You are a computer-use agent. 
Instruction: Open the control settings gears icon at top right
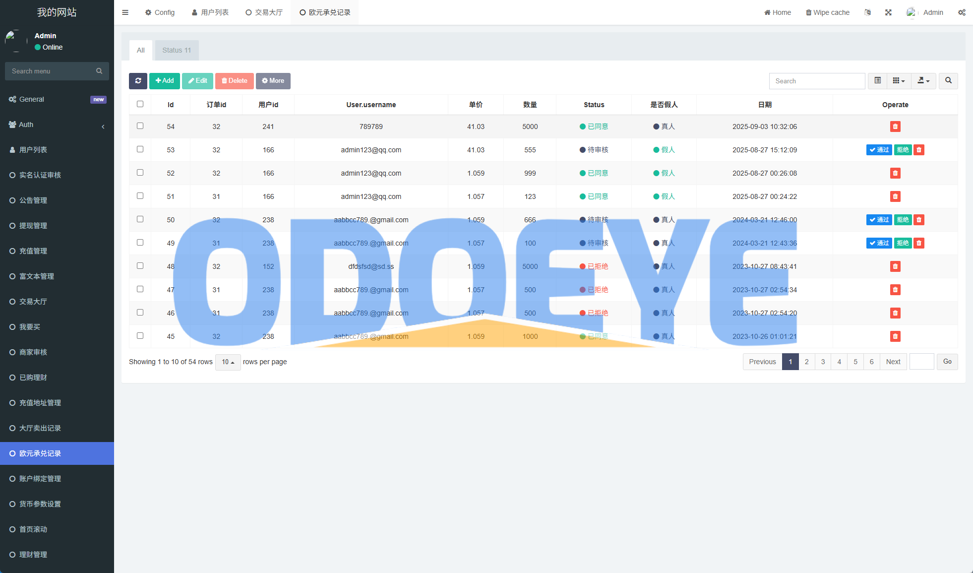962,12
